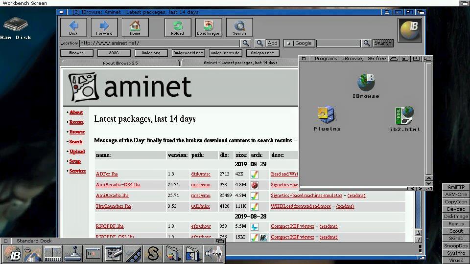Click the film strip icon in the dock
470x264 pixels.
click(133, 254)
